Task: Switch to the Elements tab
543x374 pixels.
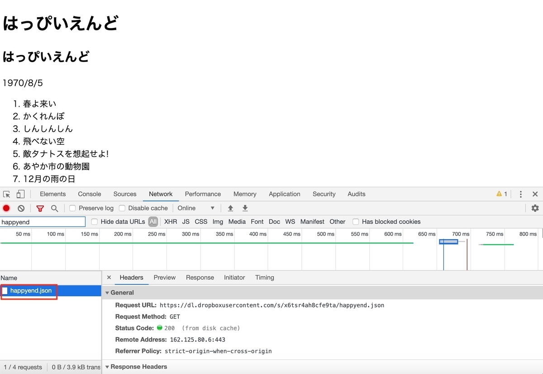Action: 52,194
